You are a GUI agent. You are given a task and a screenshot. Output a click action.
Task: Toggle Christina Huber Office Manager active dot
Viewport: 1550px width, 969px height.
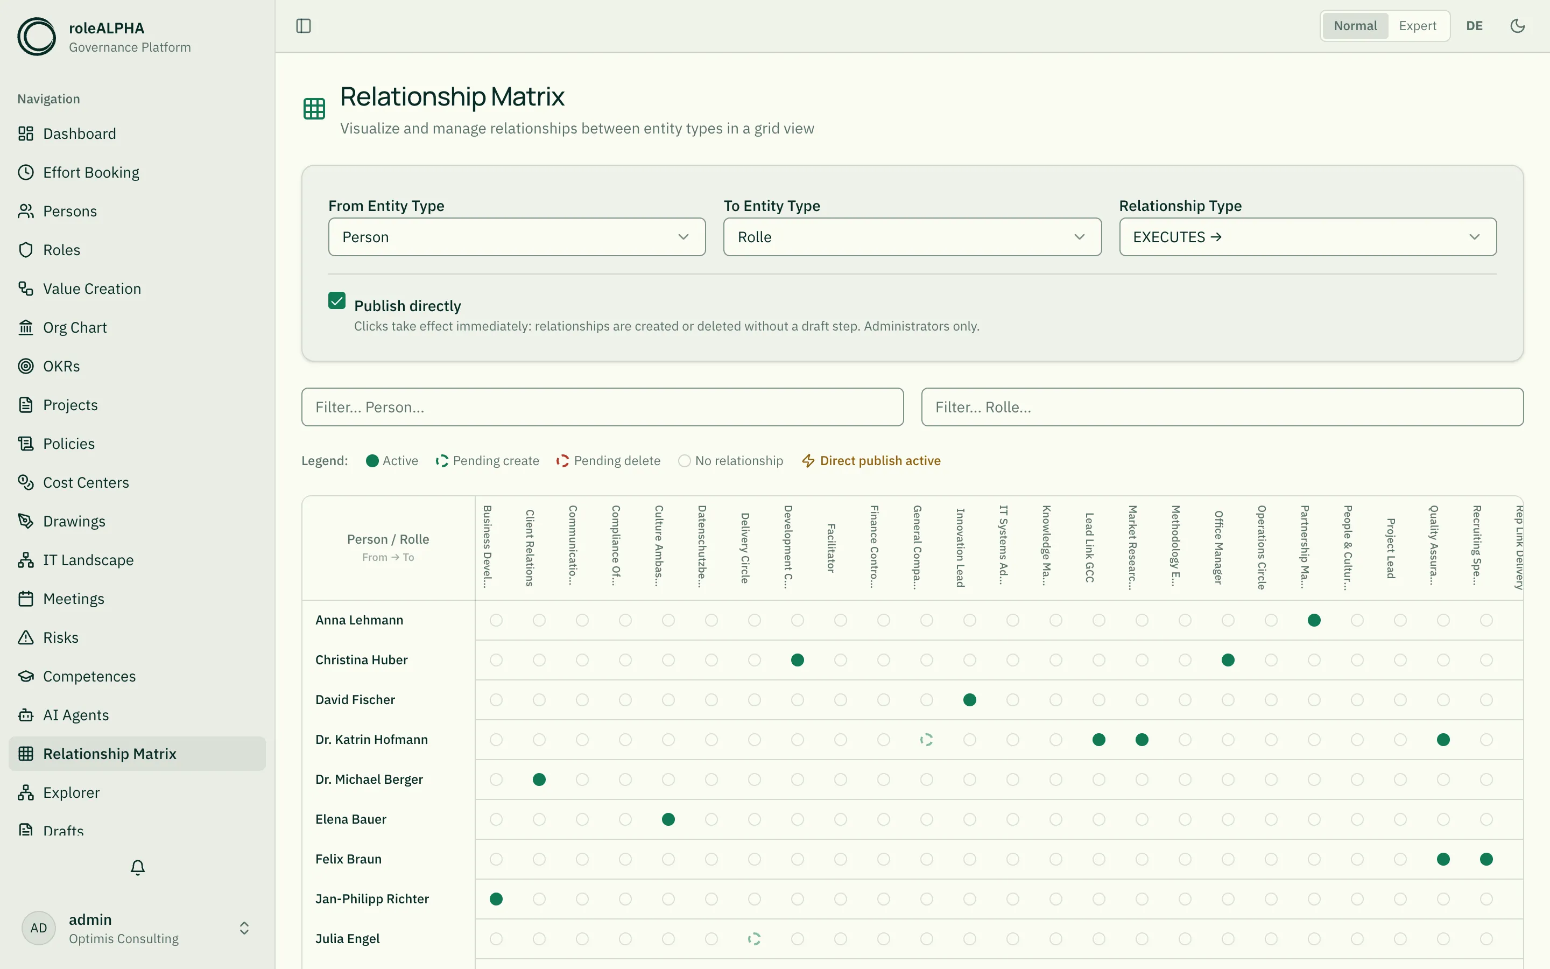click(1228, 659)
